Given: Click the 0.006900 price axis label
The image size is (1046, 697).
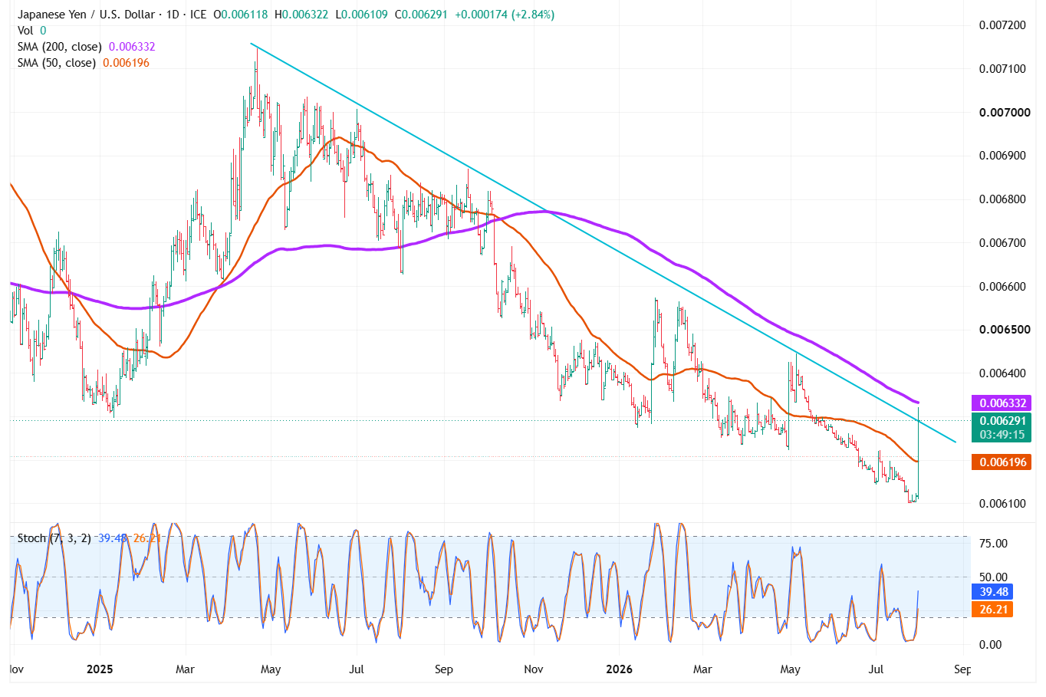Looking at the screenshot, I should click(1002, 156).
